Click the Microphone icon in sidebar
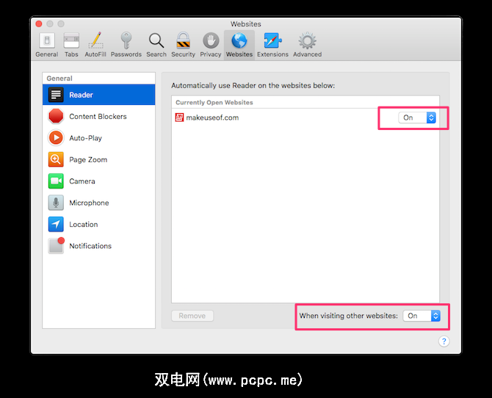Image resolution: width=492 pixels, height=398 pixels. (x=56, y=203)
